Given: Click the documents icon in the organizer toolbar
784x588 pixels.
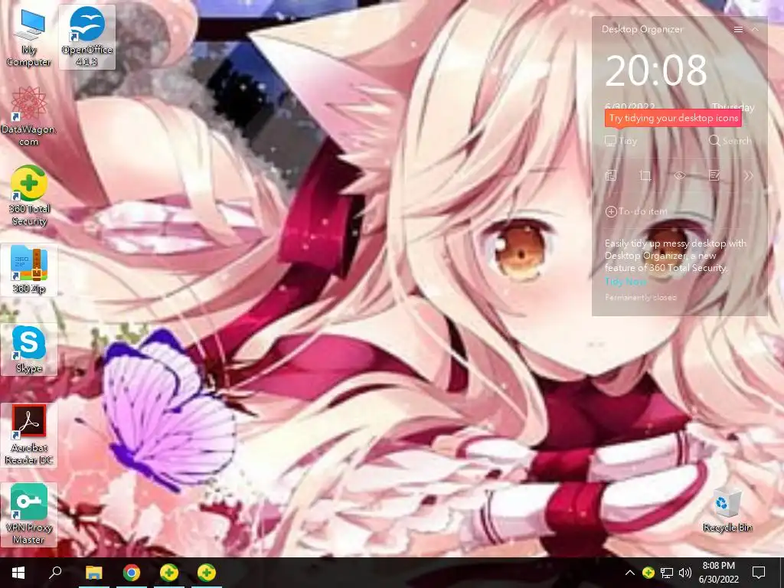Looking at the screenshot, I should coord(611,175).
